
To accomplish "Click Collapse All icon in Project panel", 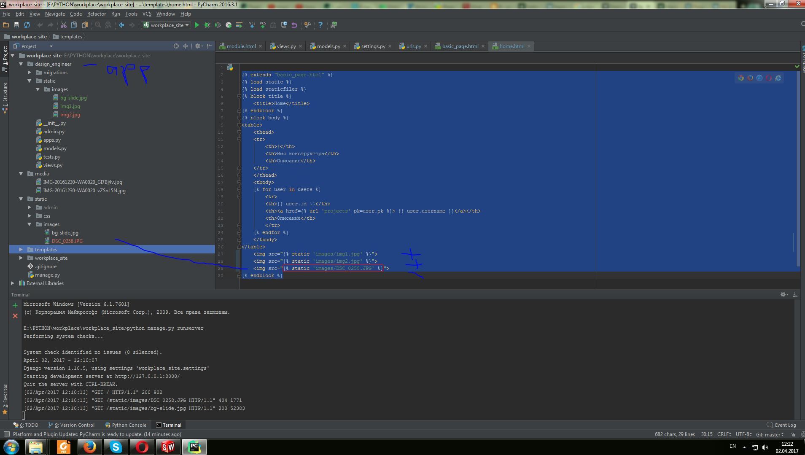I will coord(185,46).
